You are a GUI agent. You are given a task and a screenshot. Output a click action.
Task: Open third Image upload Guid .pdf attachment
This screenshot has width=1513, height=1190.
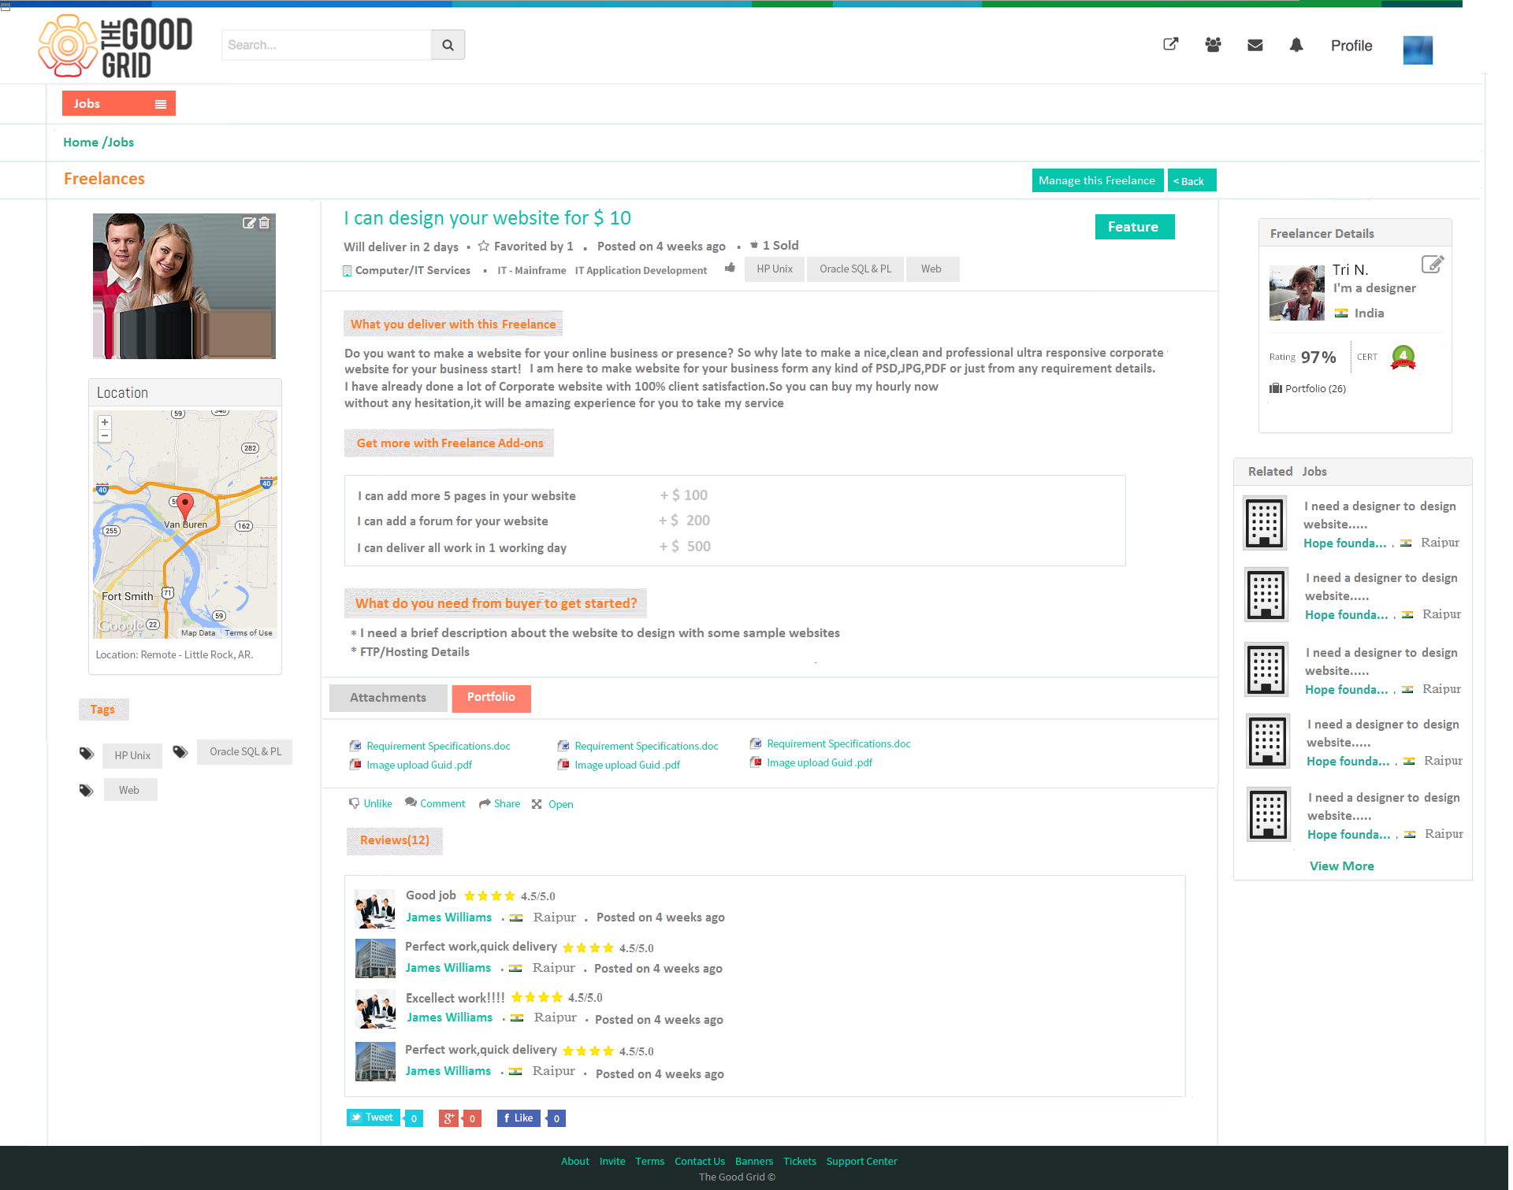tap(820, 762)
